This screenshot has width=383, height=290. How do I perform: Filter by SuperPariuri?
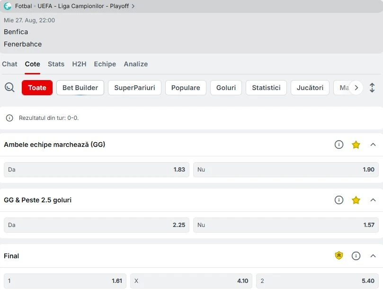134,88
